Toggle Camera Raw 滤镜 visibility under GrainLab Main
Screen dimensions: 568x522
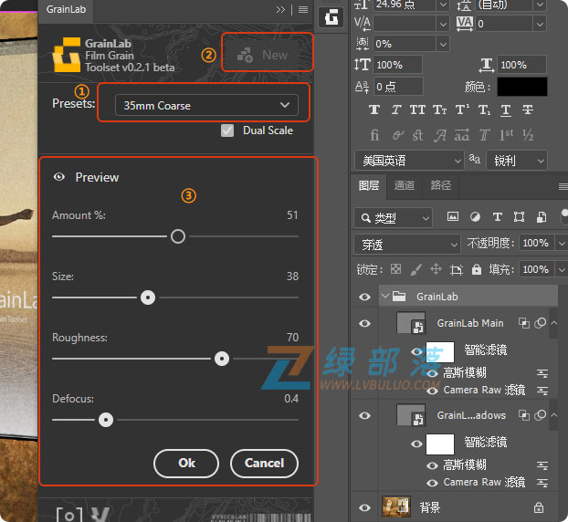pos(432,391)
